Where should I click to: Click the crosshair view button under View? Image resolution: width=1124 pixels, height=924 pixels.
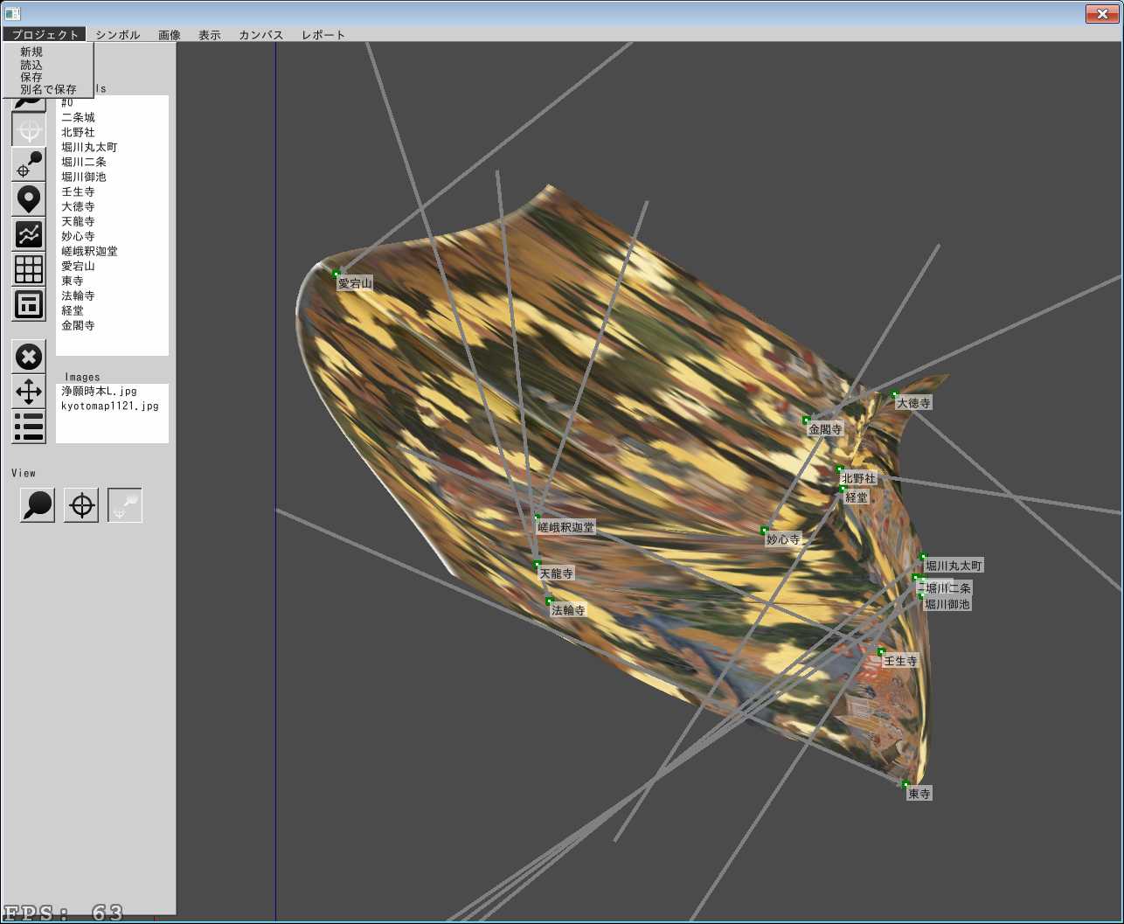(81, 505)
